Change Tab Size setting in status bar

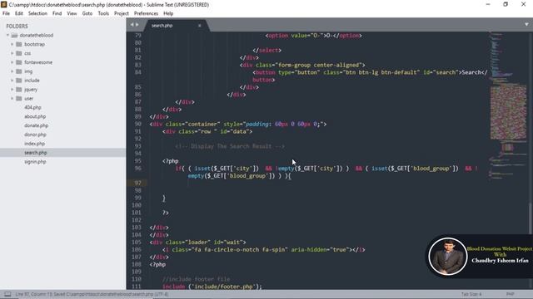(471, 294)
